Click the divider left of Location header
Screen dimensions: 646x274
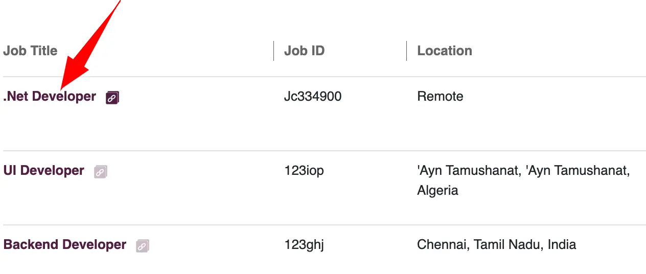point(406,51)
